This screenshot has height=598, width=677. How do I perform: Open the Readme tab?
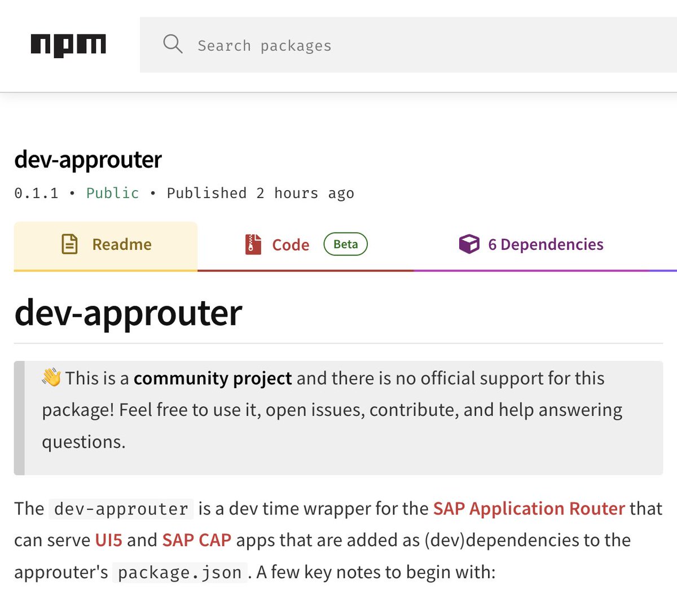coord(105,246)
